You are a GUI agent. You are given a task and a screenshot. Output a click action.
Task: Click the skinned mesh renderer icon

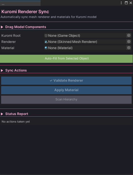(x=46, y=42)
